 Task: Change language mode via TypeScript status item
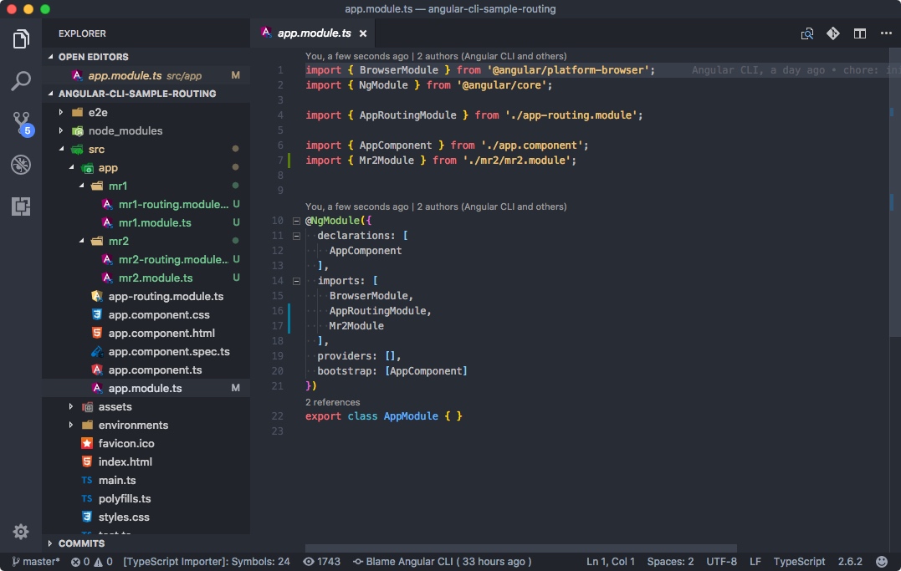click(x=799, y=561)
